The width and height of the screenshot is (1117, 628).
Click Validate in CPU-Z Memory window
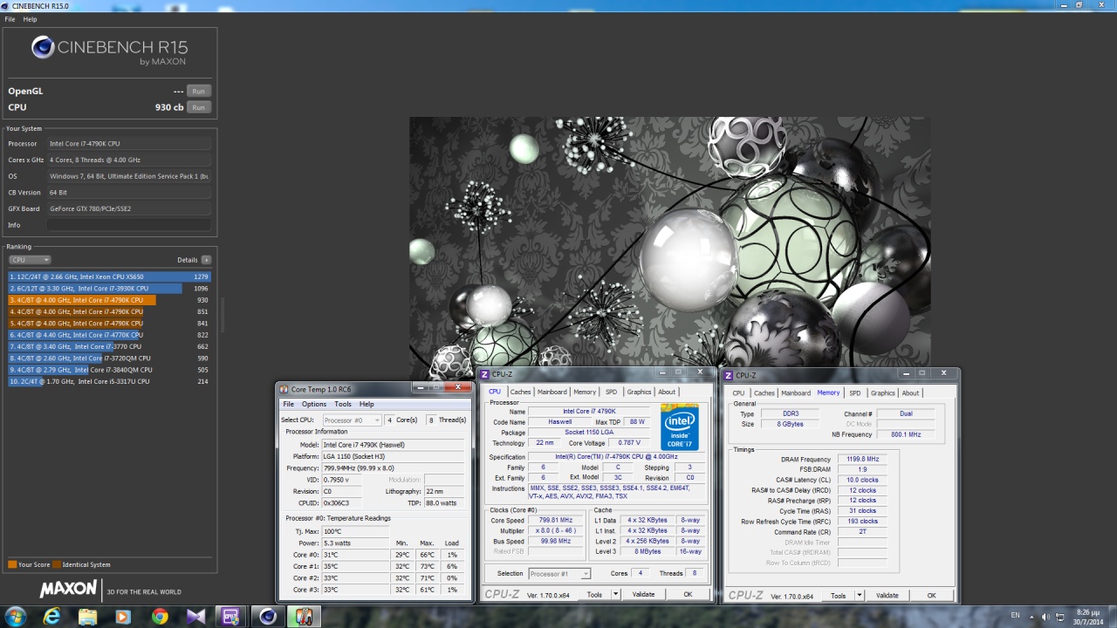coord(887,596)
